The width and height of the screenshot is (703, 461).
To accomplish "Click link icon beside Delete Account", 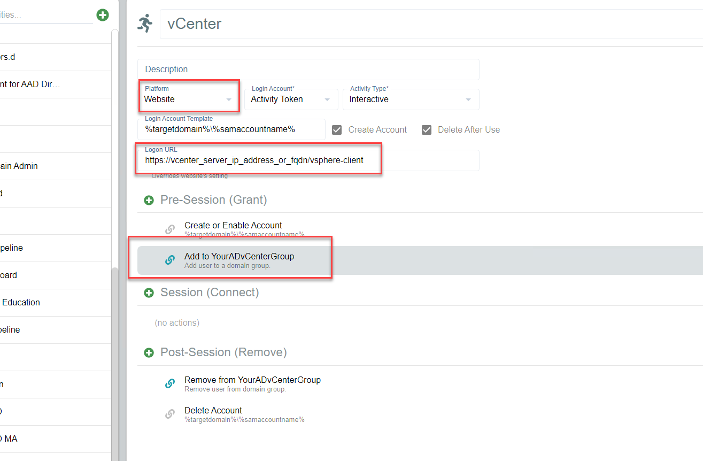I will click(170, 414).
